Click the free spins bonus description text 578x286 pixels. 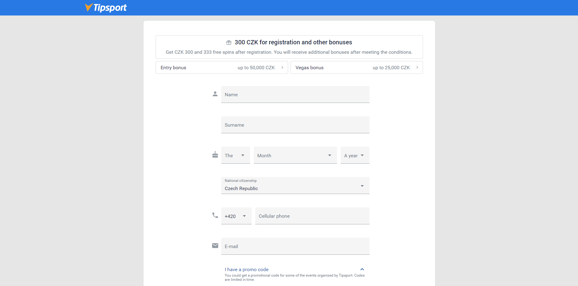click(x=289, y=52)
